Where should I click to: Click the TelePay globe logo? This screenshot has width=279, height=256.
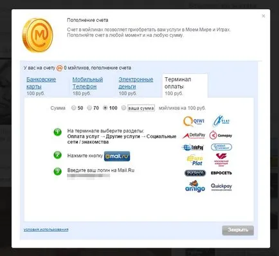tap(193, 147)
